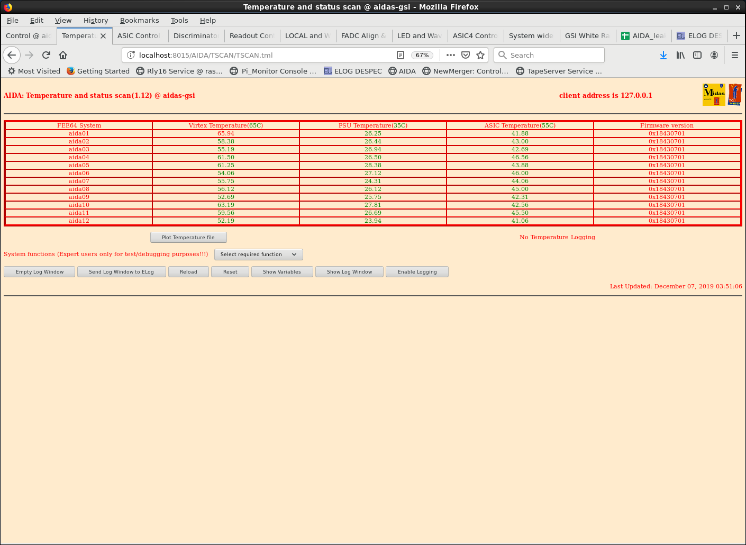Click the Plot Temperature file button

(x=188, y=238)
